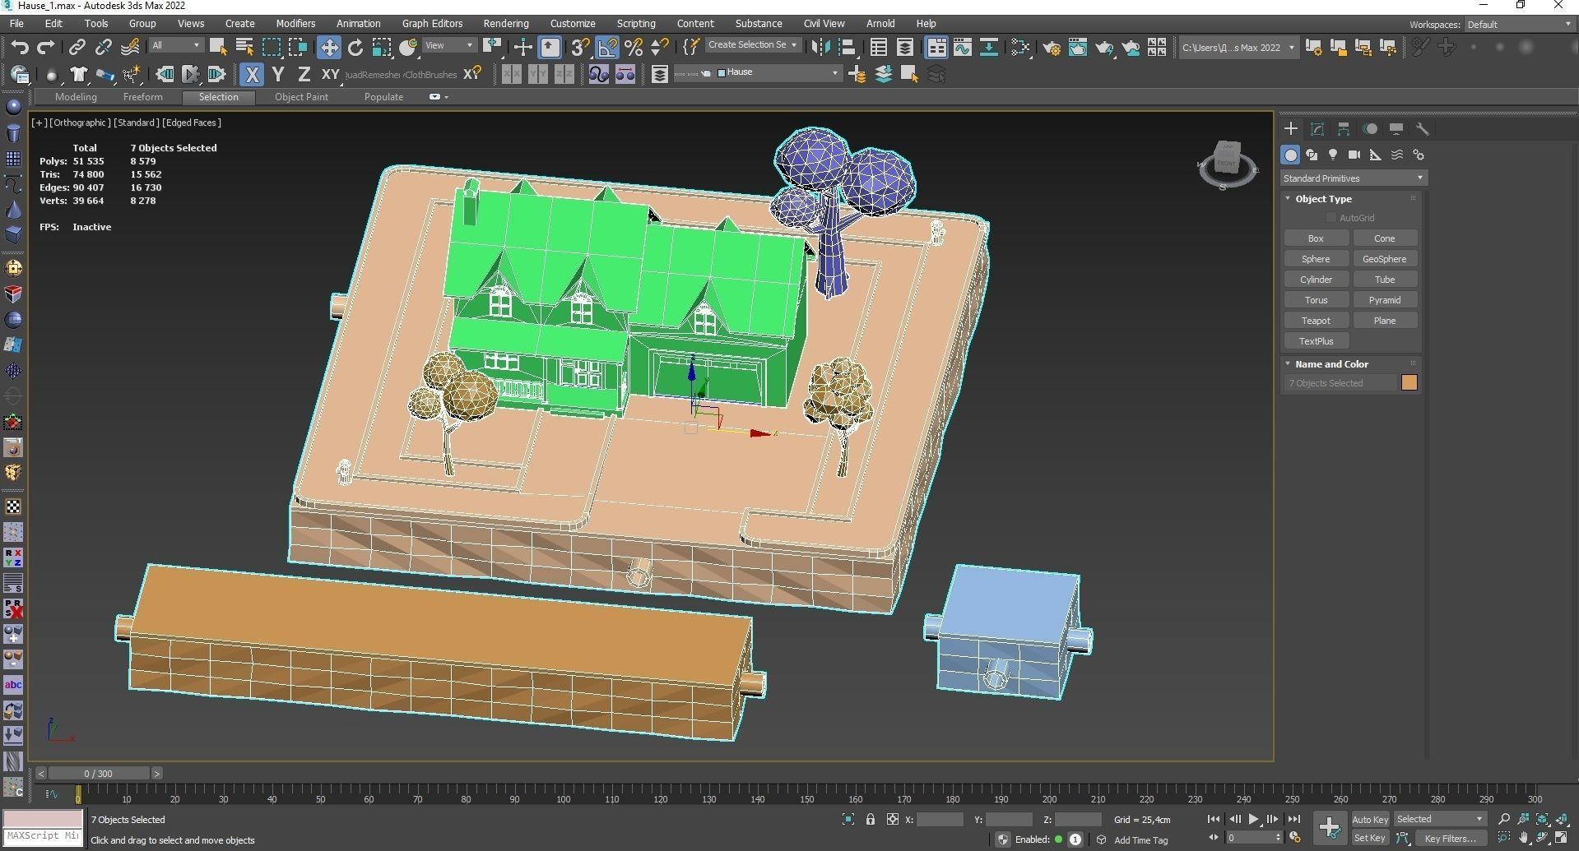Go to the animation end frame
Screen dimensions: 1579x851
point(1293,819)
